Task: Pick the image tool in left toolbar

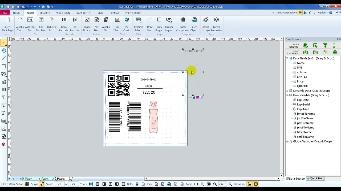Action: [4, 129]
